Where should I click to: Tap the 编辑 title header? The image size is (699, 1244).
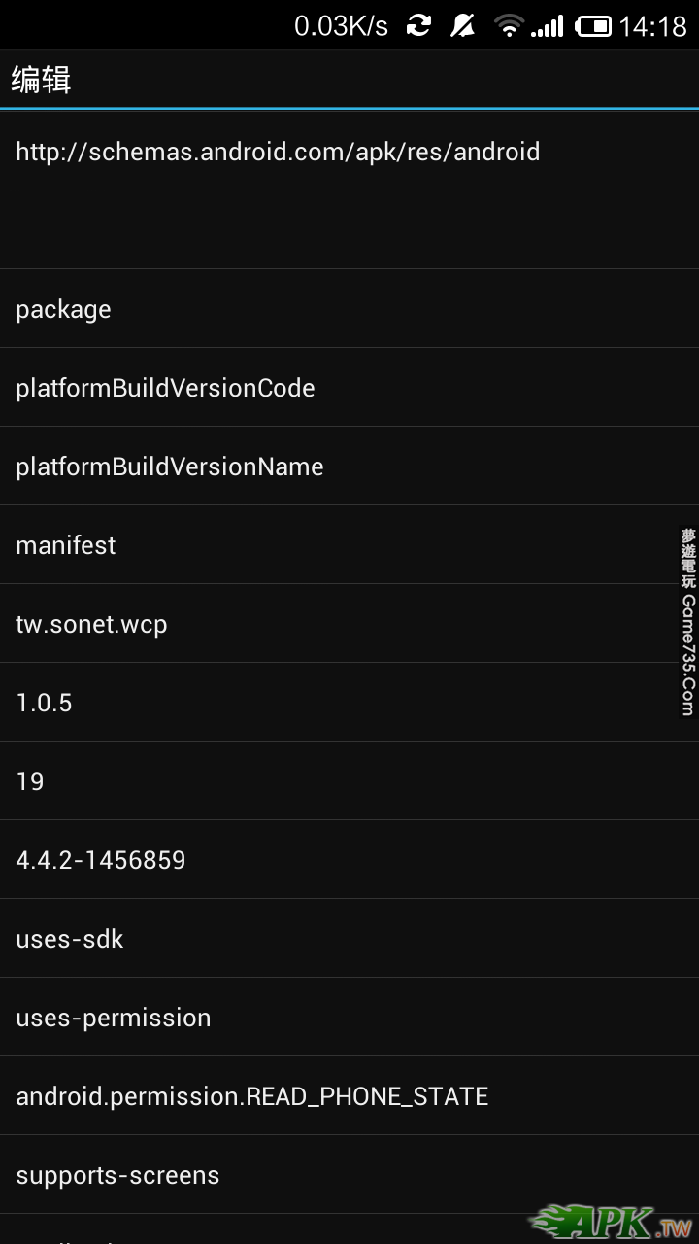coord(42,79)
